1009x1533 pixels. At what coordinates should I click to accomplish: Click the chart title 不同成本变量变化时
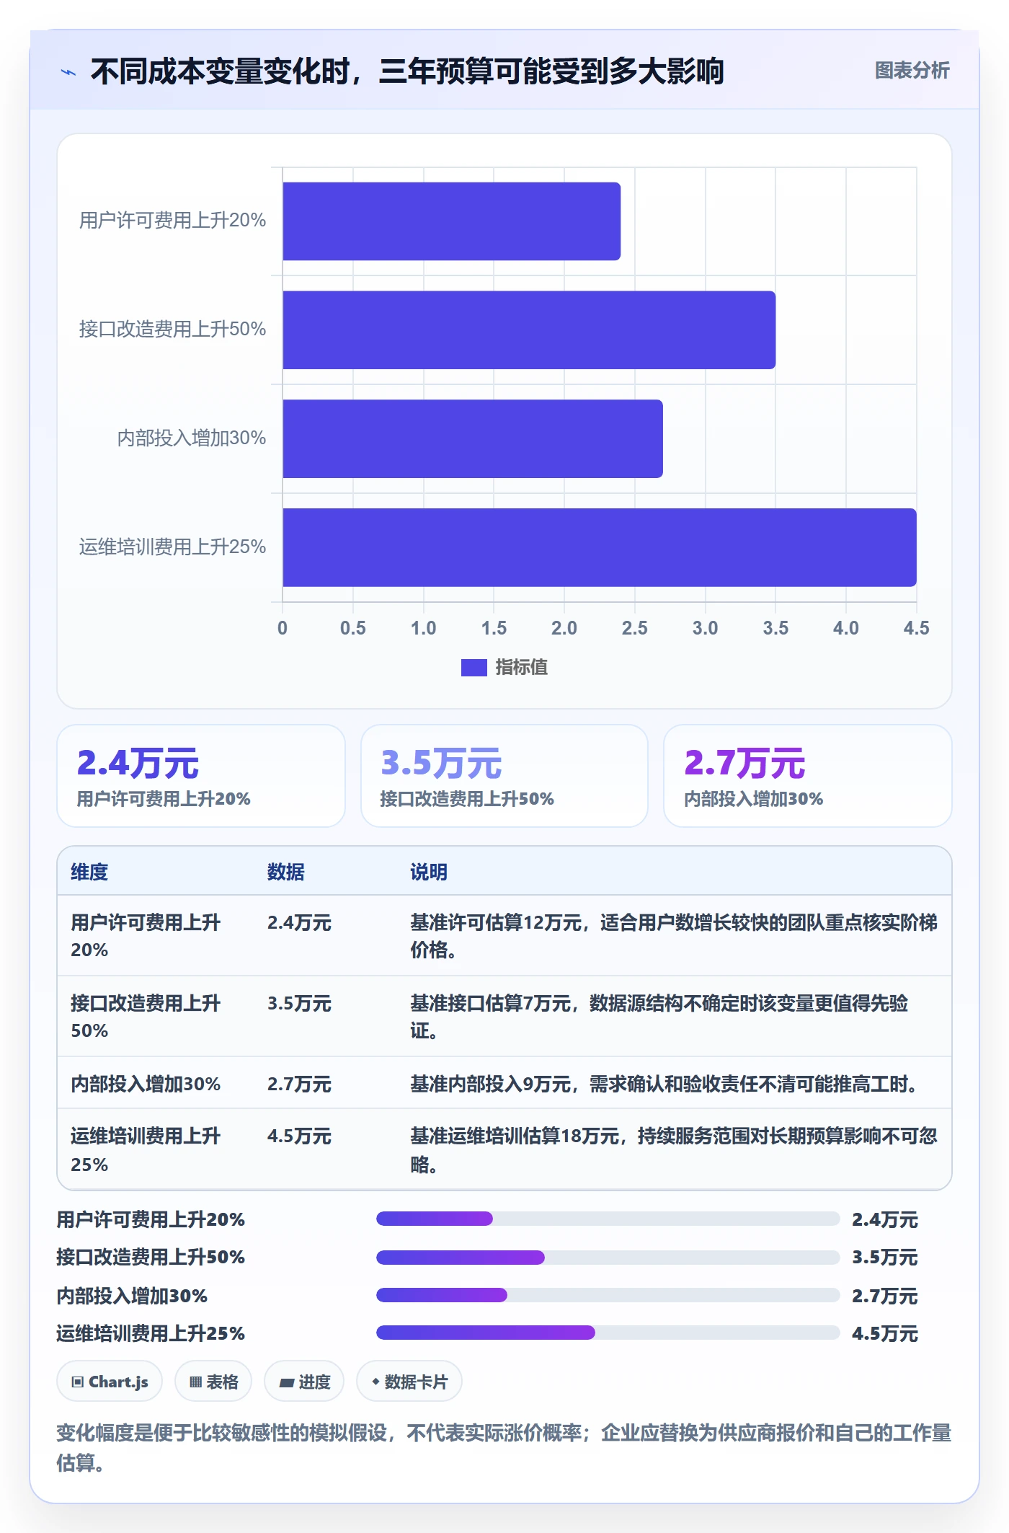click(x=407, y=71)
